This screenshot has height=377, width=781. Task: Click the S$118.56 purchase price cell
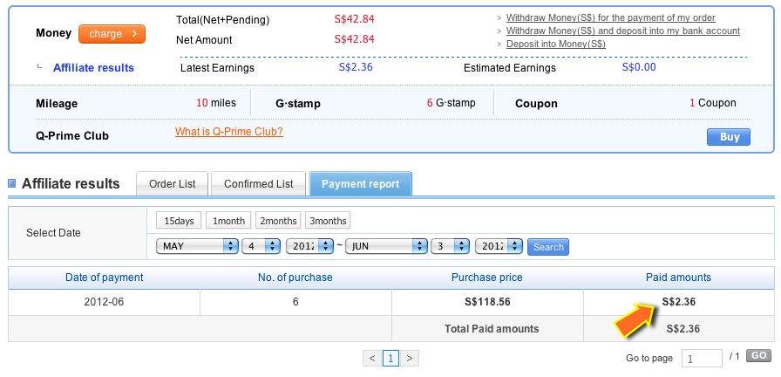(x=487, y=302)
